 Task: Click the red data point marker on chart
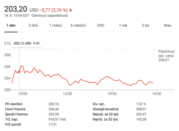coord(19,72)
